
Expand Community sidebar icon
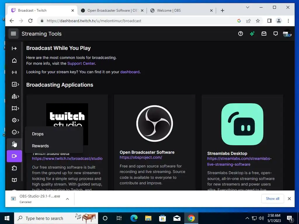15,96
